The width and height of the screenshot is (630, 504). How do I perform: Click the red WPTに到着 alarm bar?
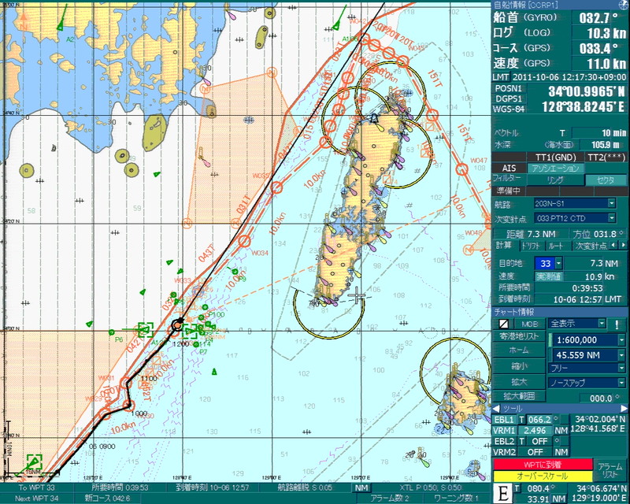click(542, 465)
